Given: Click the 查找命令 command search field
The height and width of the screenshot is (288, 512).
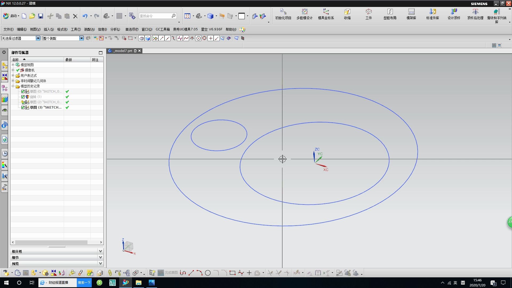Looking at the screenshot, I should (x=155, y=16).
